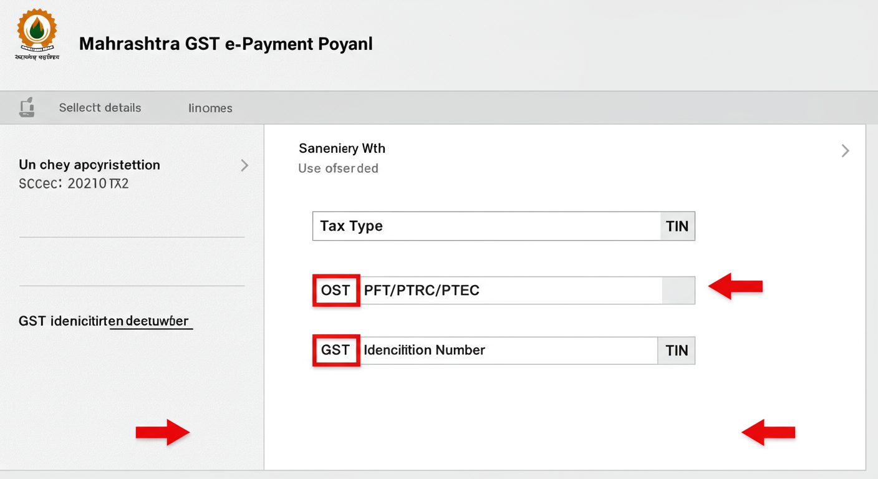
Task: Click the grey box beside PFT/PTRC/PTEC
Action: coord(678,290)
